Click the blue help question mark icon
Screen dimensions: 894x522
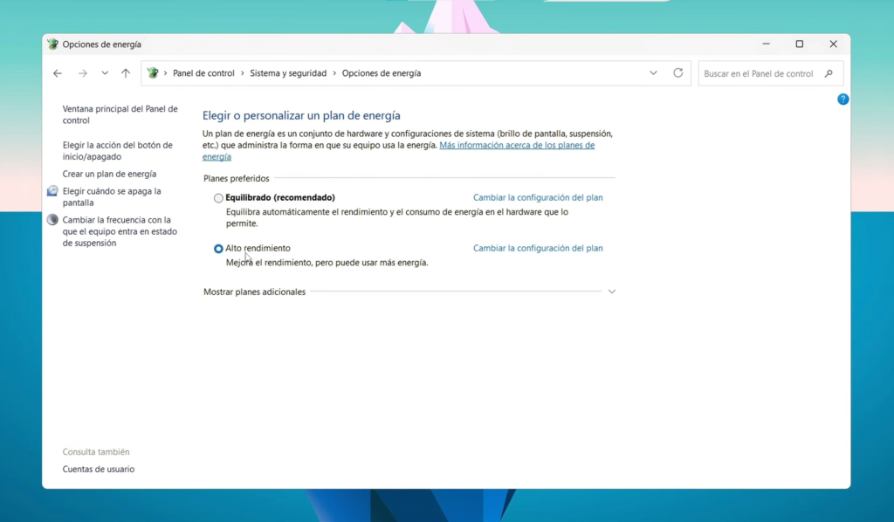[842, 100]
